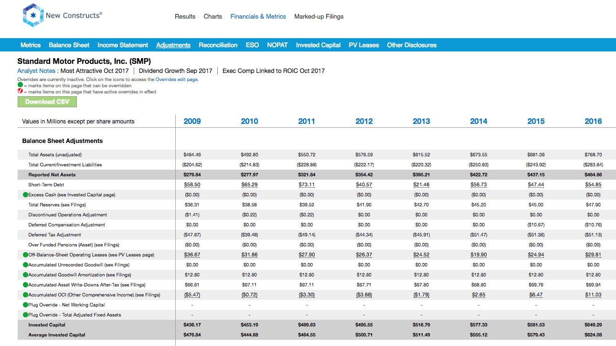
Task: Switch to the Income Statement tab
Action: coord(123,45)
